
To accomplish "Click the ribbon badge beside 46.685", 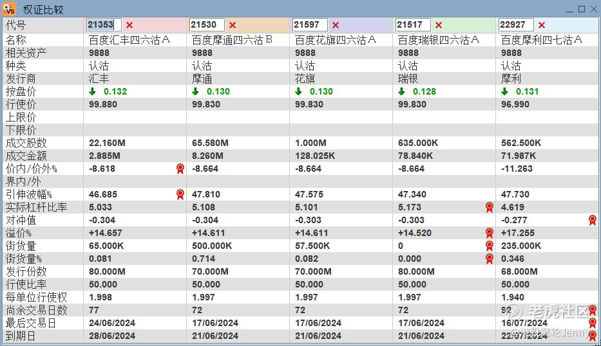I will (x=180, y=194).
